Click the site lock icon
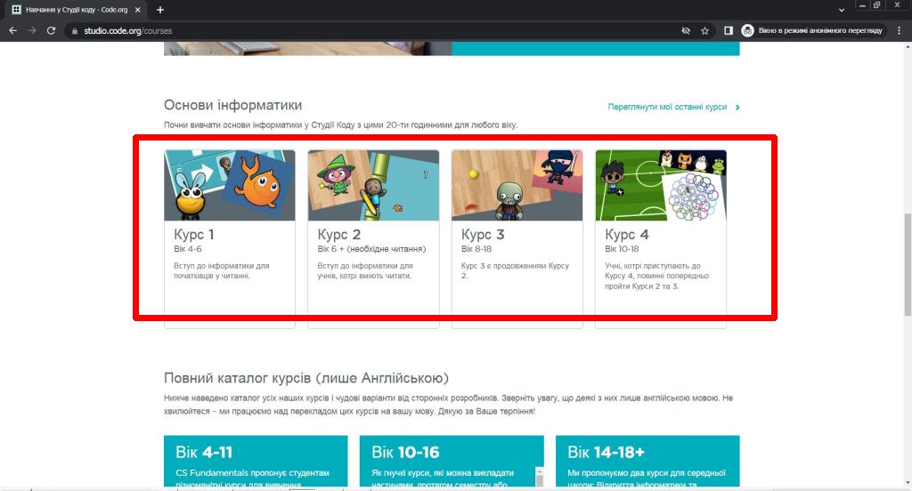 (x=75, y=31)
